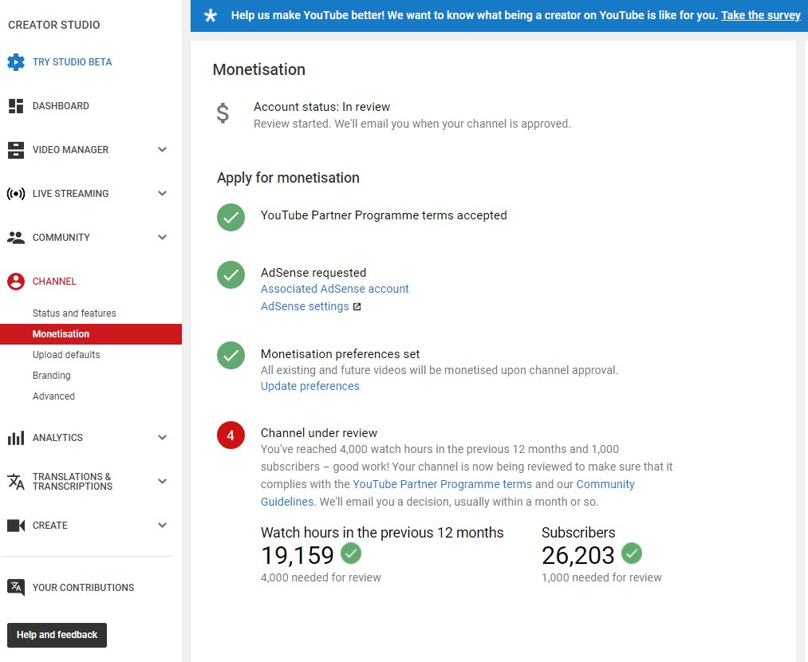808x662 pixels.
Task: Click the Create video camera icon
Action: tap(16, 526)
